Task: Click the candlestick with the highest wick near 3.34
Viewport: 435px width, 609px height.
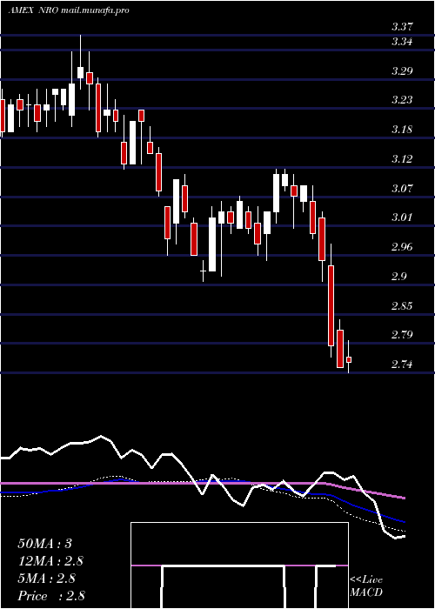Action: point(80,72)
